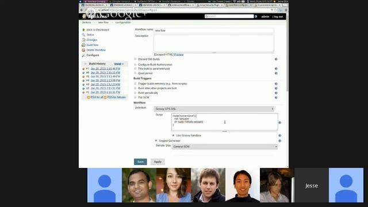Screen dimensions: 368x207
Task: Open the RSS for failures link
Action: [116, 97]
